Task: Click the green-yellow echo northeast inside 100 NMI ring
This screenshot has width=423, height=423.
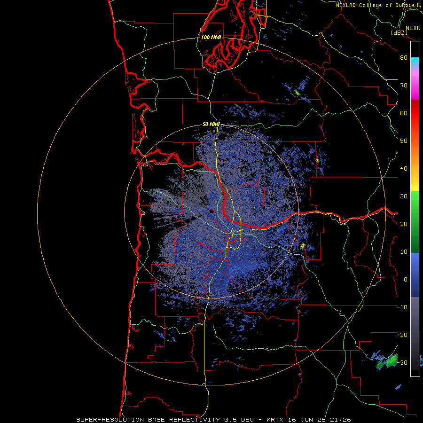Action: pyautogui.click(x=297, y=93)
